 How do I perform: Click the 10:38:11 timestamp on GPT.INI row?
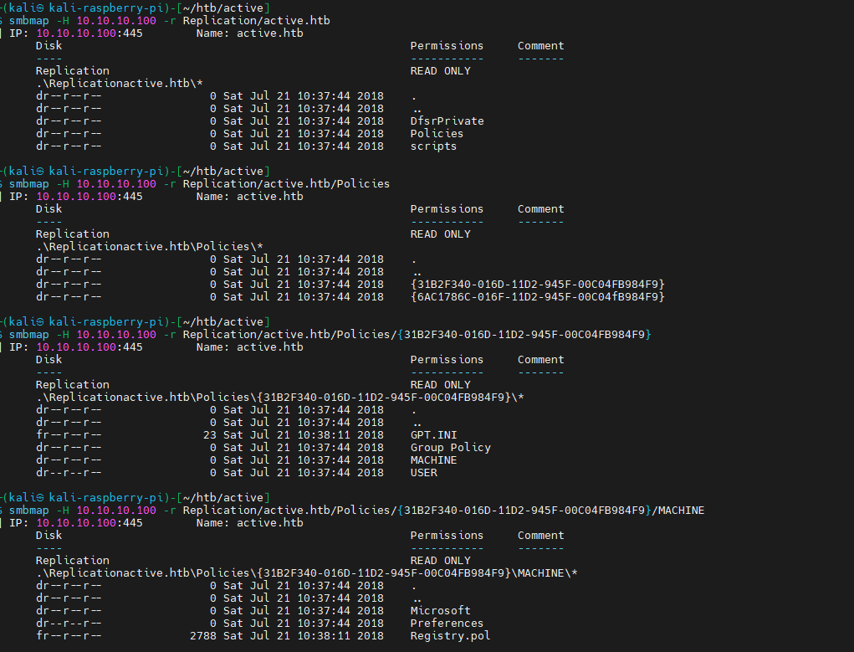click(x=324, y=435)
